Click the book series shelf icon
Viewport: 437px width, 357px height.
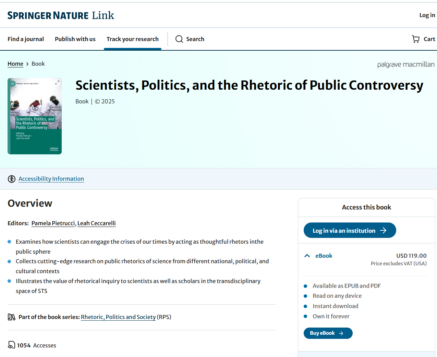point(11,317)
